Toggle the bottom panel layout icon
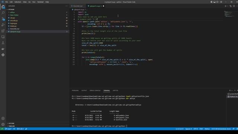Image resolution: width=238 pixels, height=134 pixels. [215, 2]
